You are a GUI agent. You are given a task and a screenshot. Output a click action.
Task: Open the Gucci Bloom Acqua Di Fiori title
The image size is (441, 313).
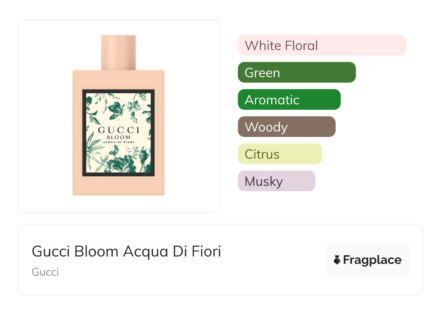[x=126, y=251]
